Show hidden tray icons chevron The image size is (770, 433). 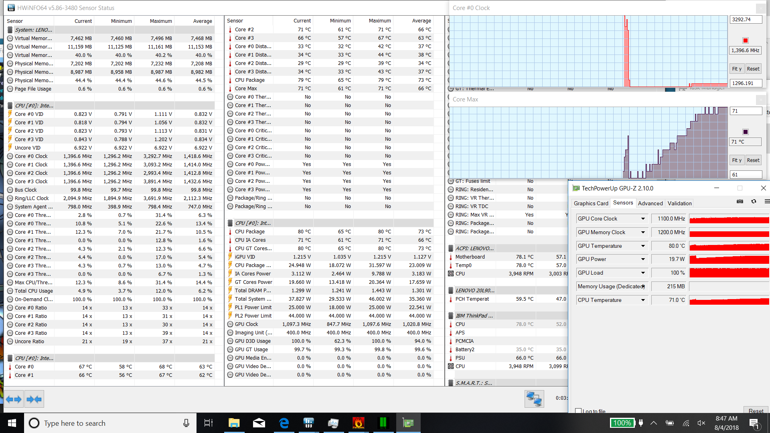pos(654,423)
